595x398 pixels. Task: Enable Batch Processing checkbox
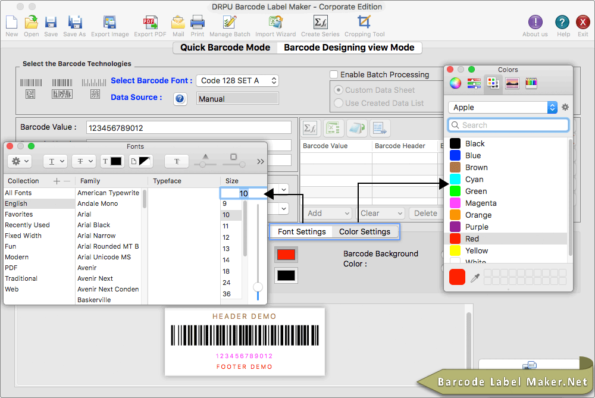(x=334, y=74)
